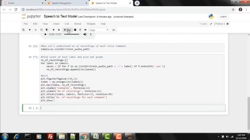Screen dimensions: 250x140
Task: Rename the notebook title Speech to Text Model
Action: (61, 16)
